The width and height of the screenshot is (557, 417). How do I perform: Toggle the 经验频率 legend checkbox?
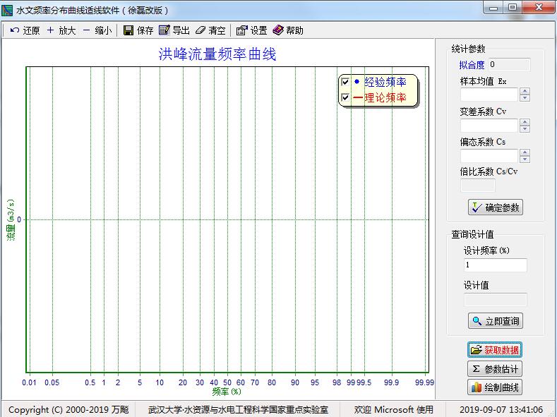[345, 83]
